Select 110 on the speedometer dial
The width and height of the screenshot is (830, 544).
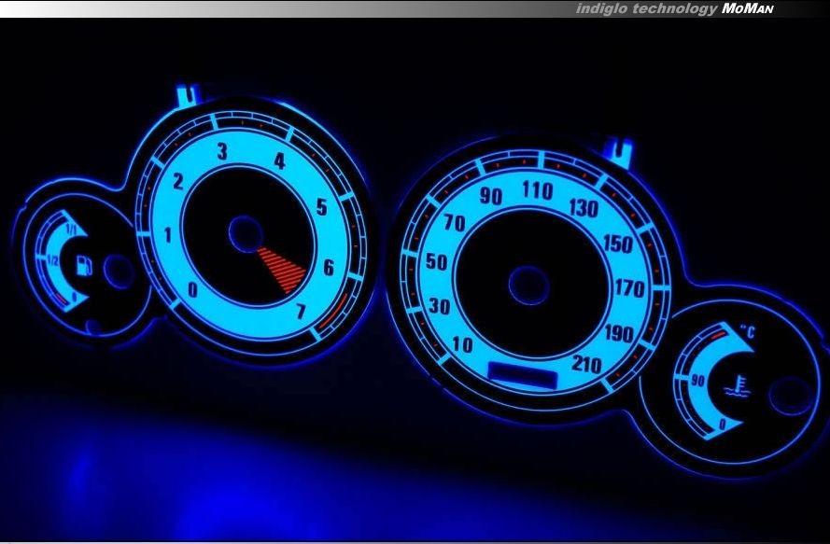pos(537,190)
